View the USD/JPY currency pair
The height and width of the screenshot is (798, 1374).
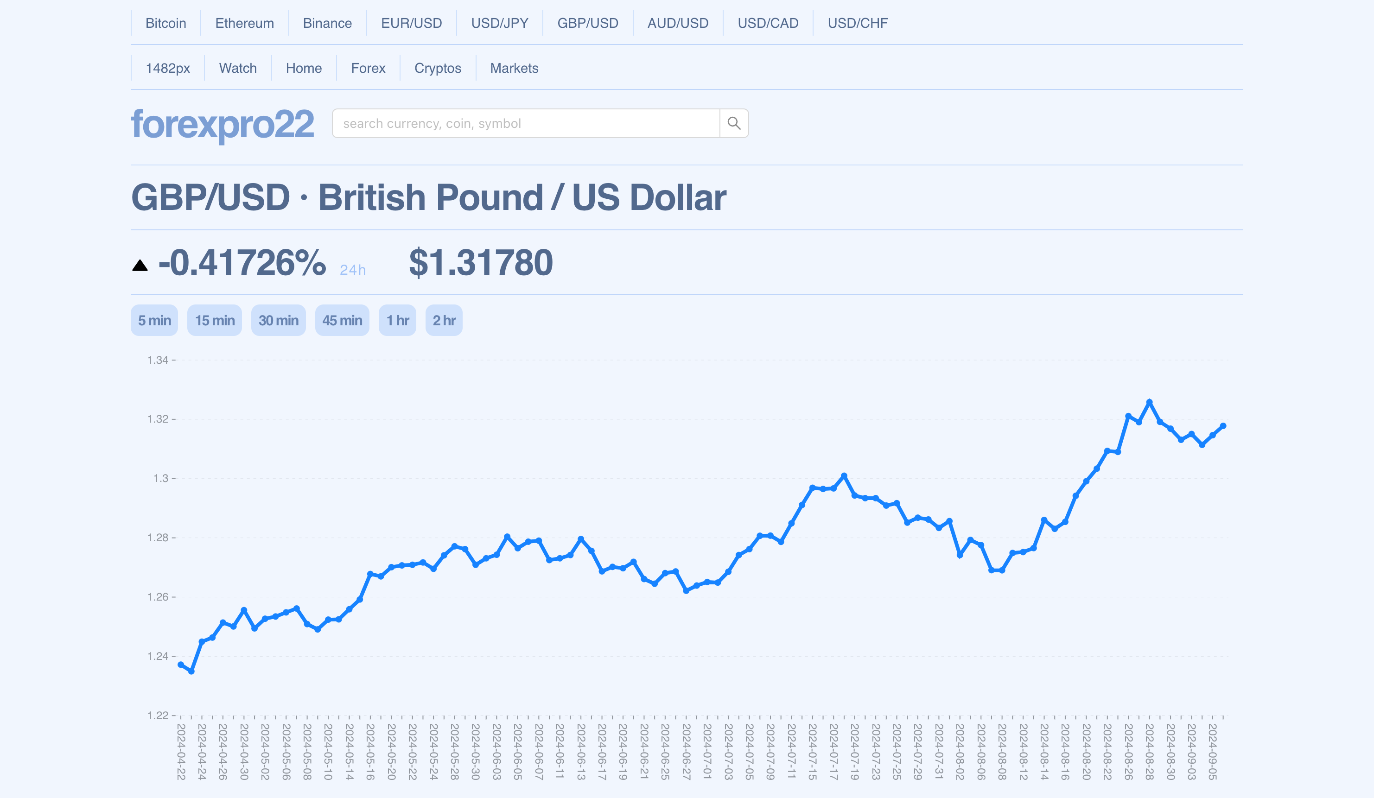tap(499, 23)
